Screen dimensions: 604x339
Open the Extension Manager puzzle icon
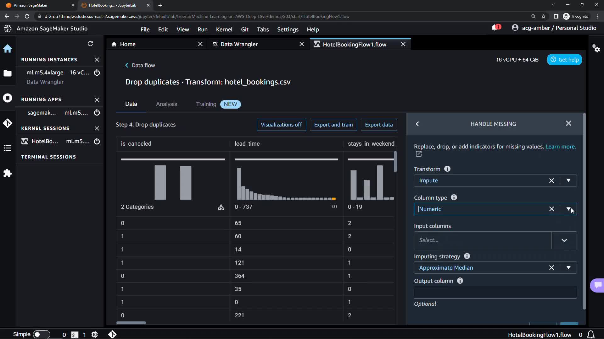click(8, 173)
